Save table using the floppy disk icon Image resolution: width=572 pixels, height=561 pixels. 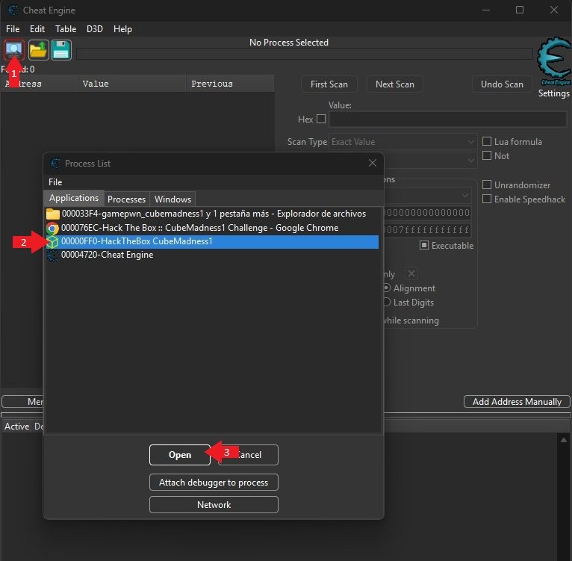61,50
